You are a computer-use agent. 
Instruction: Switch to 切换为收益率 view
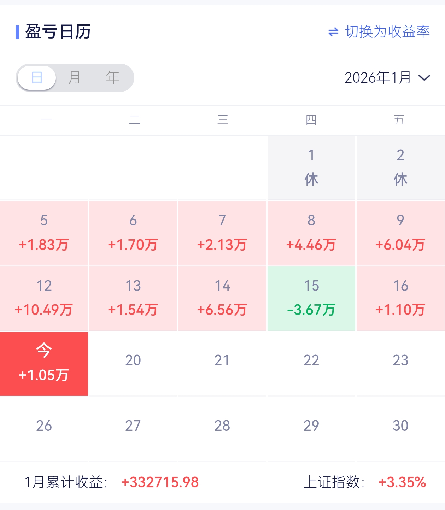387,32
